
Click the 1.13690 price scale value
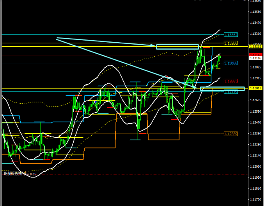[256, 1]
